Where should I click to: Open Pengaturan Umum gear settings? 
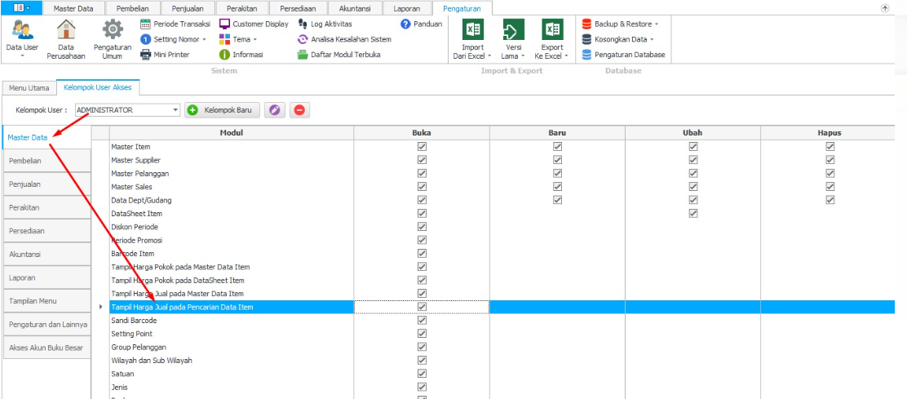[x=112, y=32]
